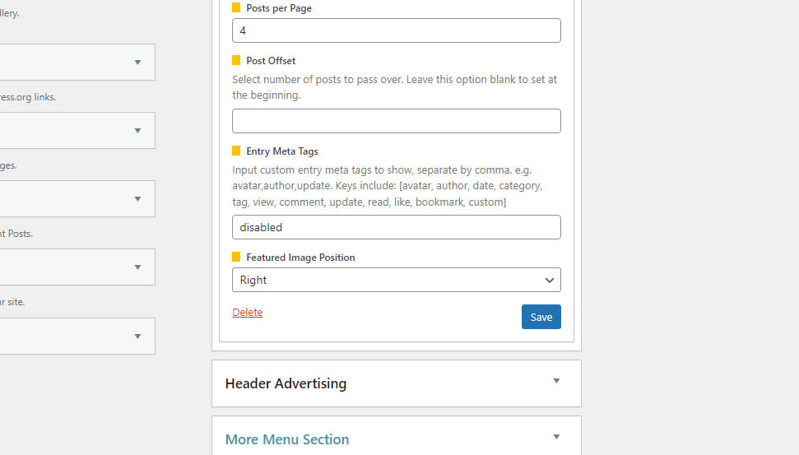Expand the widget below the 'ges.' text
The image size is (799, 455).
[x=137, y=199]
